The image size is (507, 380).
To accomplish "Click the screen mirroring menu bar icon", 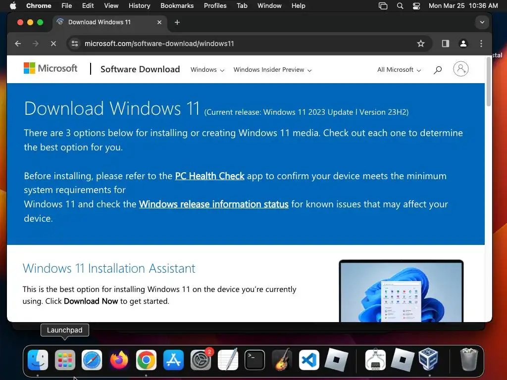I will coord(383,6).
